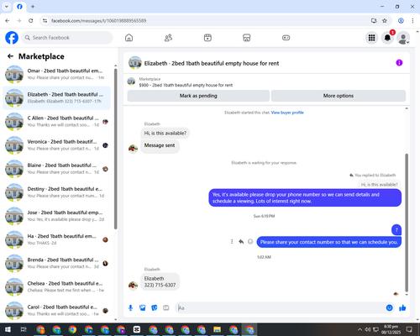Click the message text input box
The width and height of the screenshot is (420, 336).
tap(280, 308)
